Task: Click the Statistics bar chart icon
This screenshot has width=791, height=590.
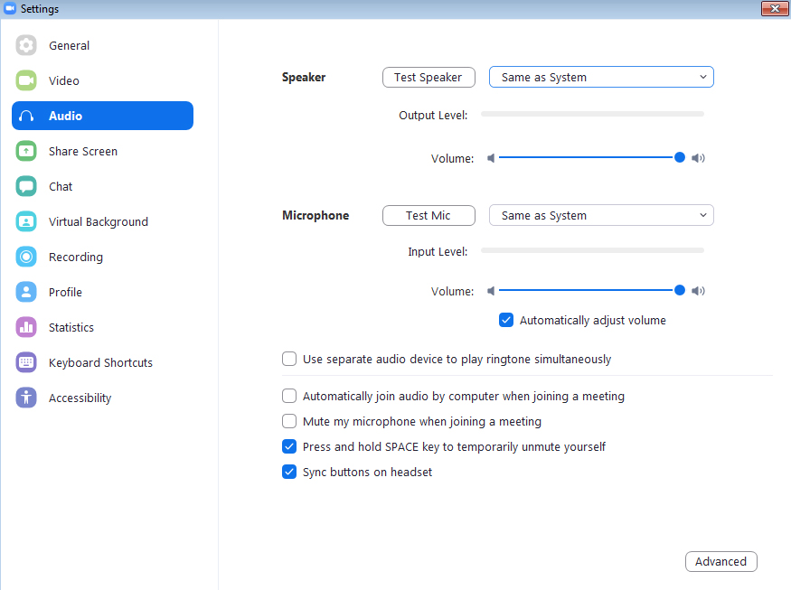Action: pyautogui.click(x=25, y=328)
